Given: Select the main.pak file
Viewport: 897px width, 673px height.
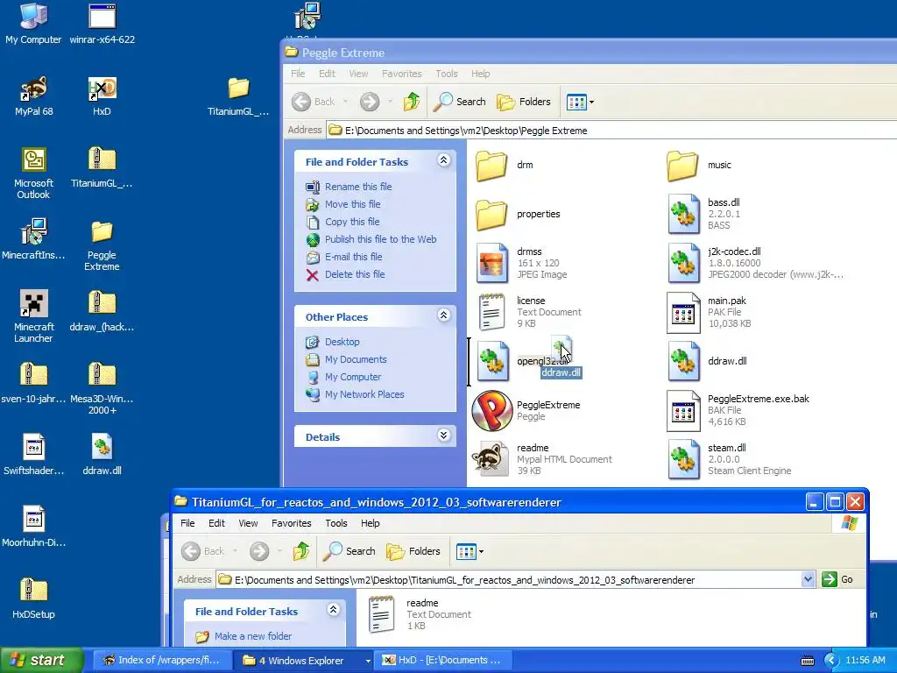Looking at the screenshot, I should tap(710, 312).
